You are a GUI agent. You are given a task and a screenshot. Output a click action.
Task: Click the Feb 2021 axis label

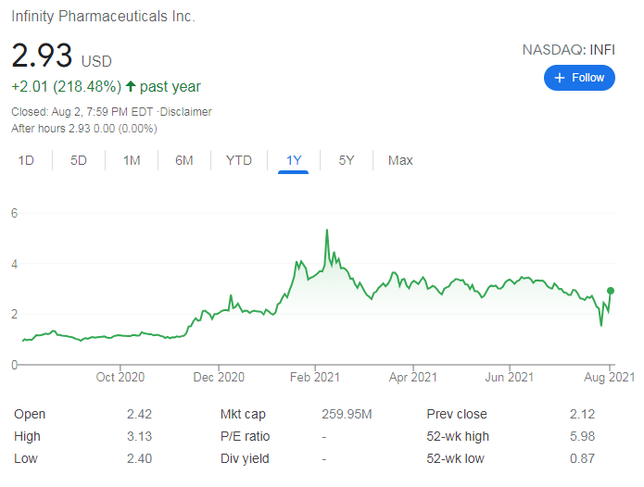[x=315, y=377]
